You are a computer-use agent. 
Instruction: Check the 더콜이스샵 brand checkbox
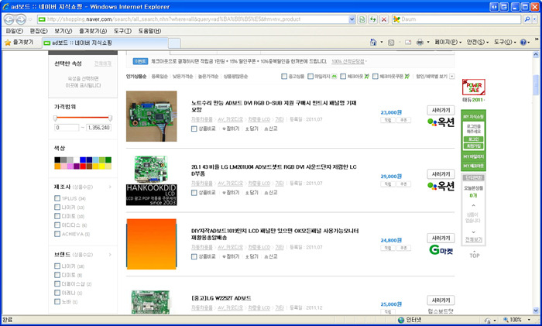click(57, 283)
